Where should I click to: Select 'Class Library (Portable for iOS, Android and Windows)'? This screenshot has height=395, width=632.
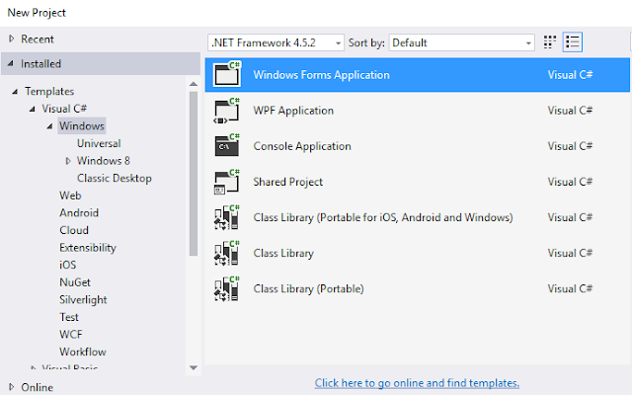pyautogui.click(x=383, y=217)
